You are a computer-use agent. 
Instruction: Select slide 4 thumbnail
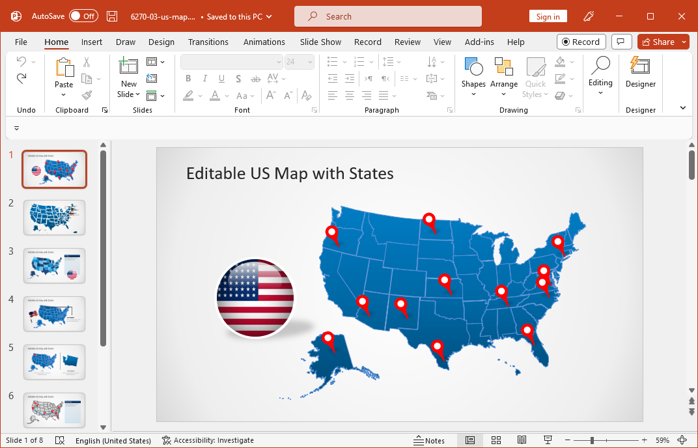54,314
